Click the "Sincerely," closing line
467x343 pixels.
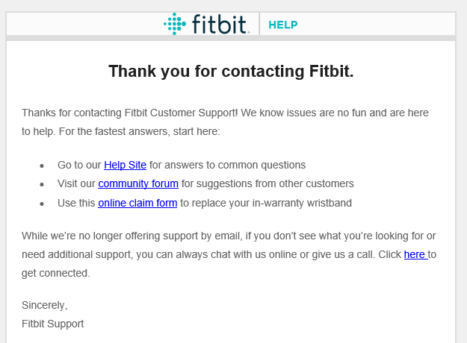(44, 305)
